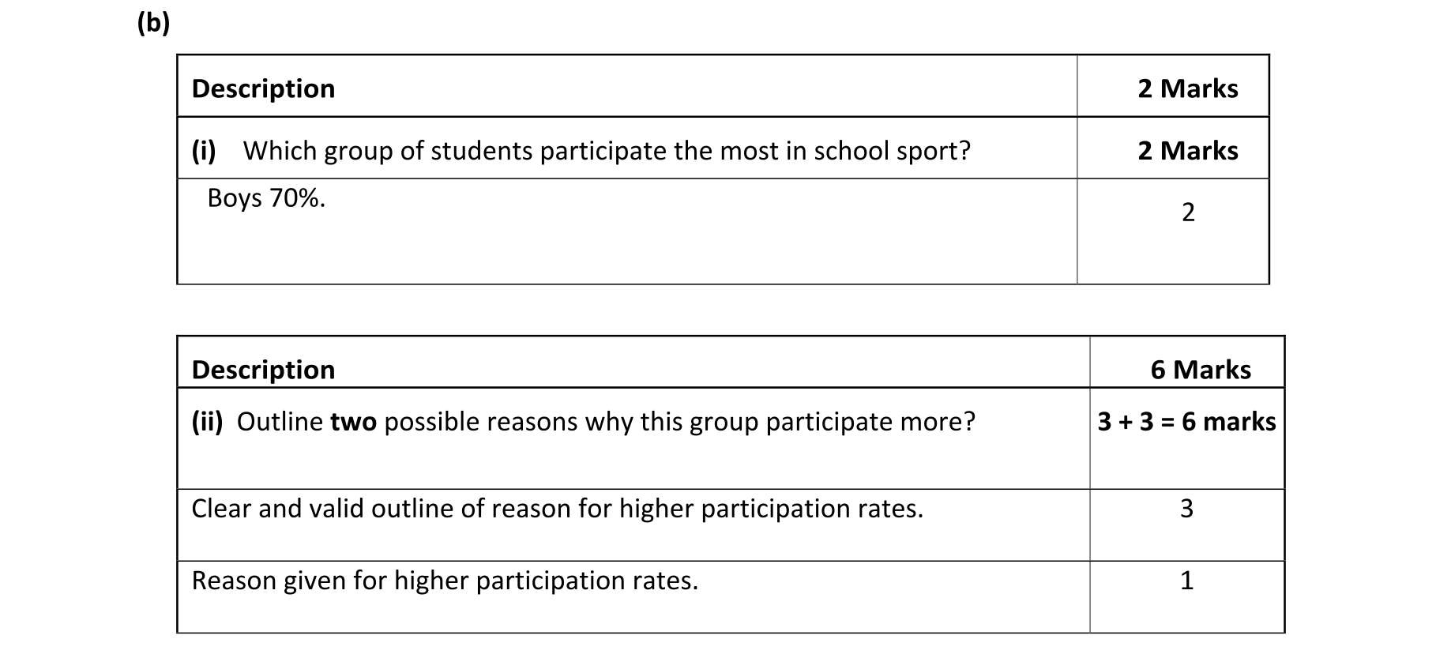
Task: Click the bold "2 Marks" beside question (i)
Action: click(x=1187, y=151)
